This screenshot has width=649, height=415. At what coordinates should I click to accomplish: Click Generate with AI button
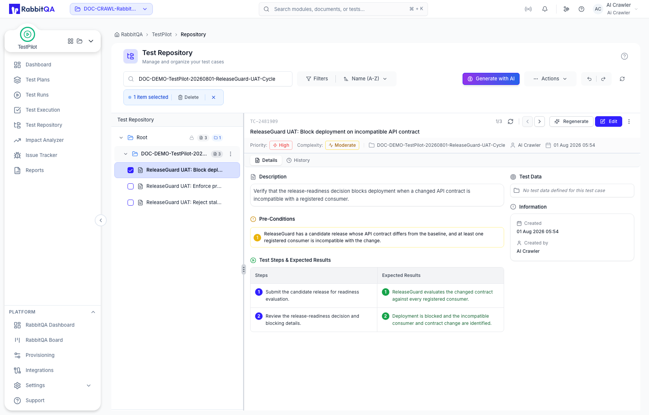click(x=491, y=79)
